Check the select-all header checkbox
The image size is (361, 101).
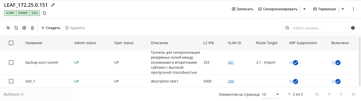pyautogui.click(x=11, y=43)
